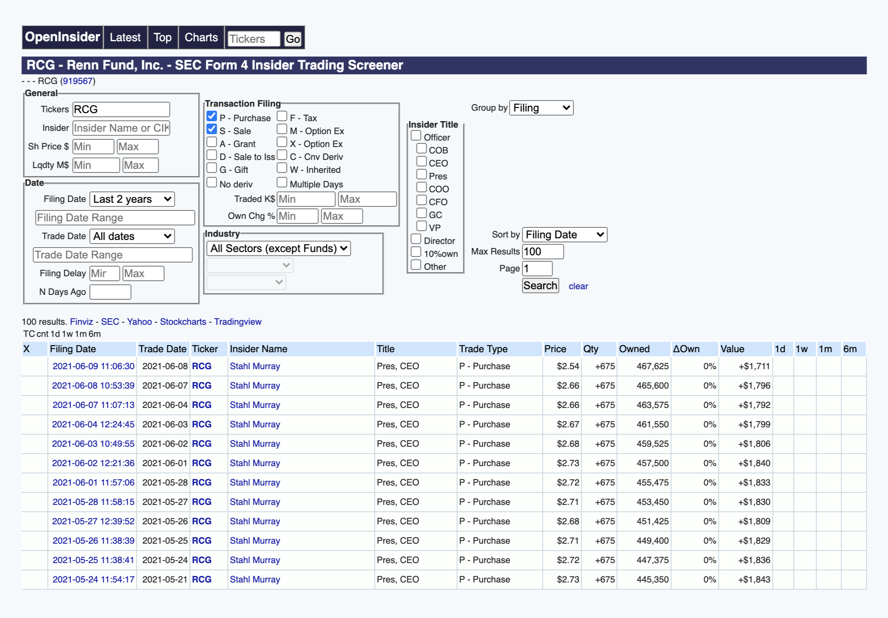Click the Filing Date Range field
888x618 pixels.
[x=115, y=218]
